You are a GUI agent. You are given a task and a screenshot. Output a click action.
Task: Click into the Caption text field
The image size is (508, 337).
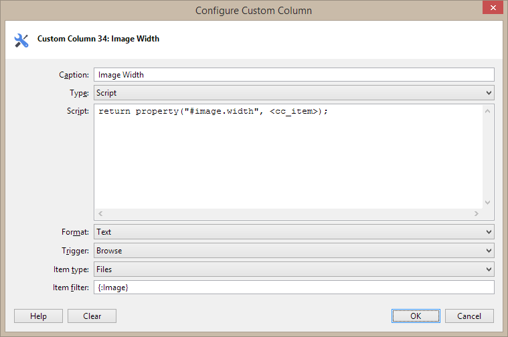[293, 75]
